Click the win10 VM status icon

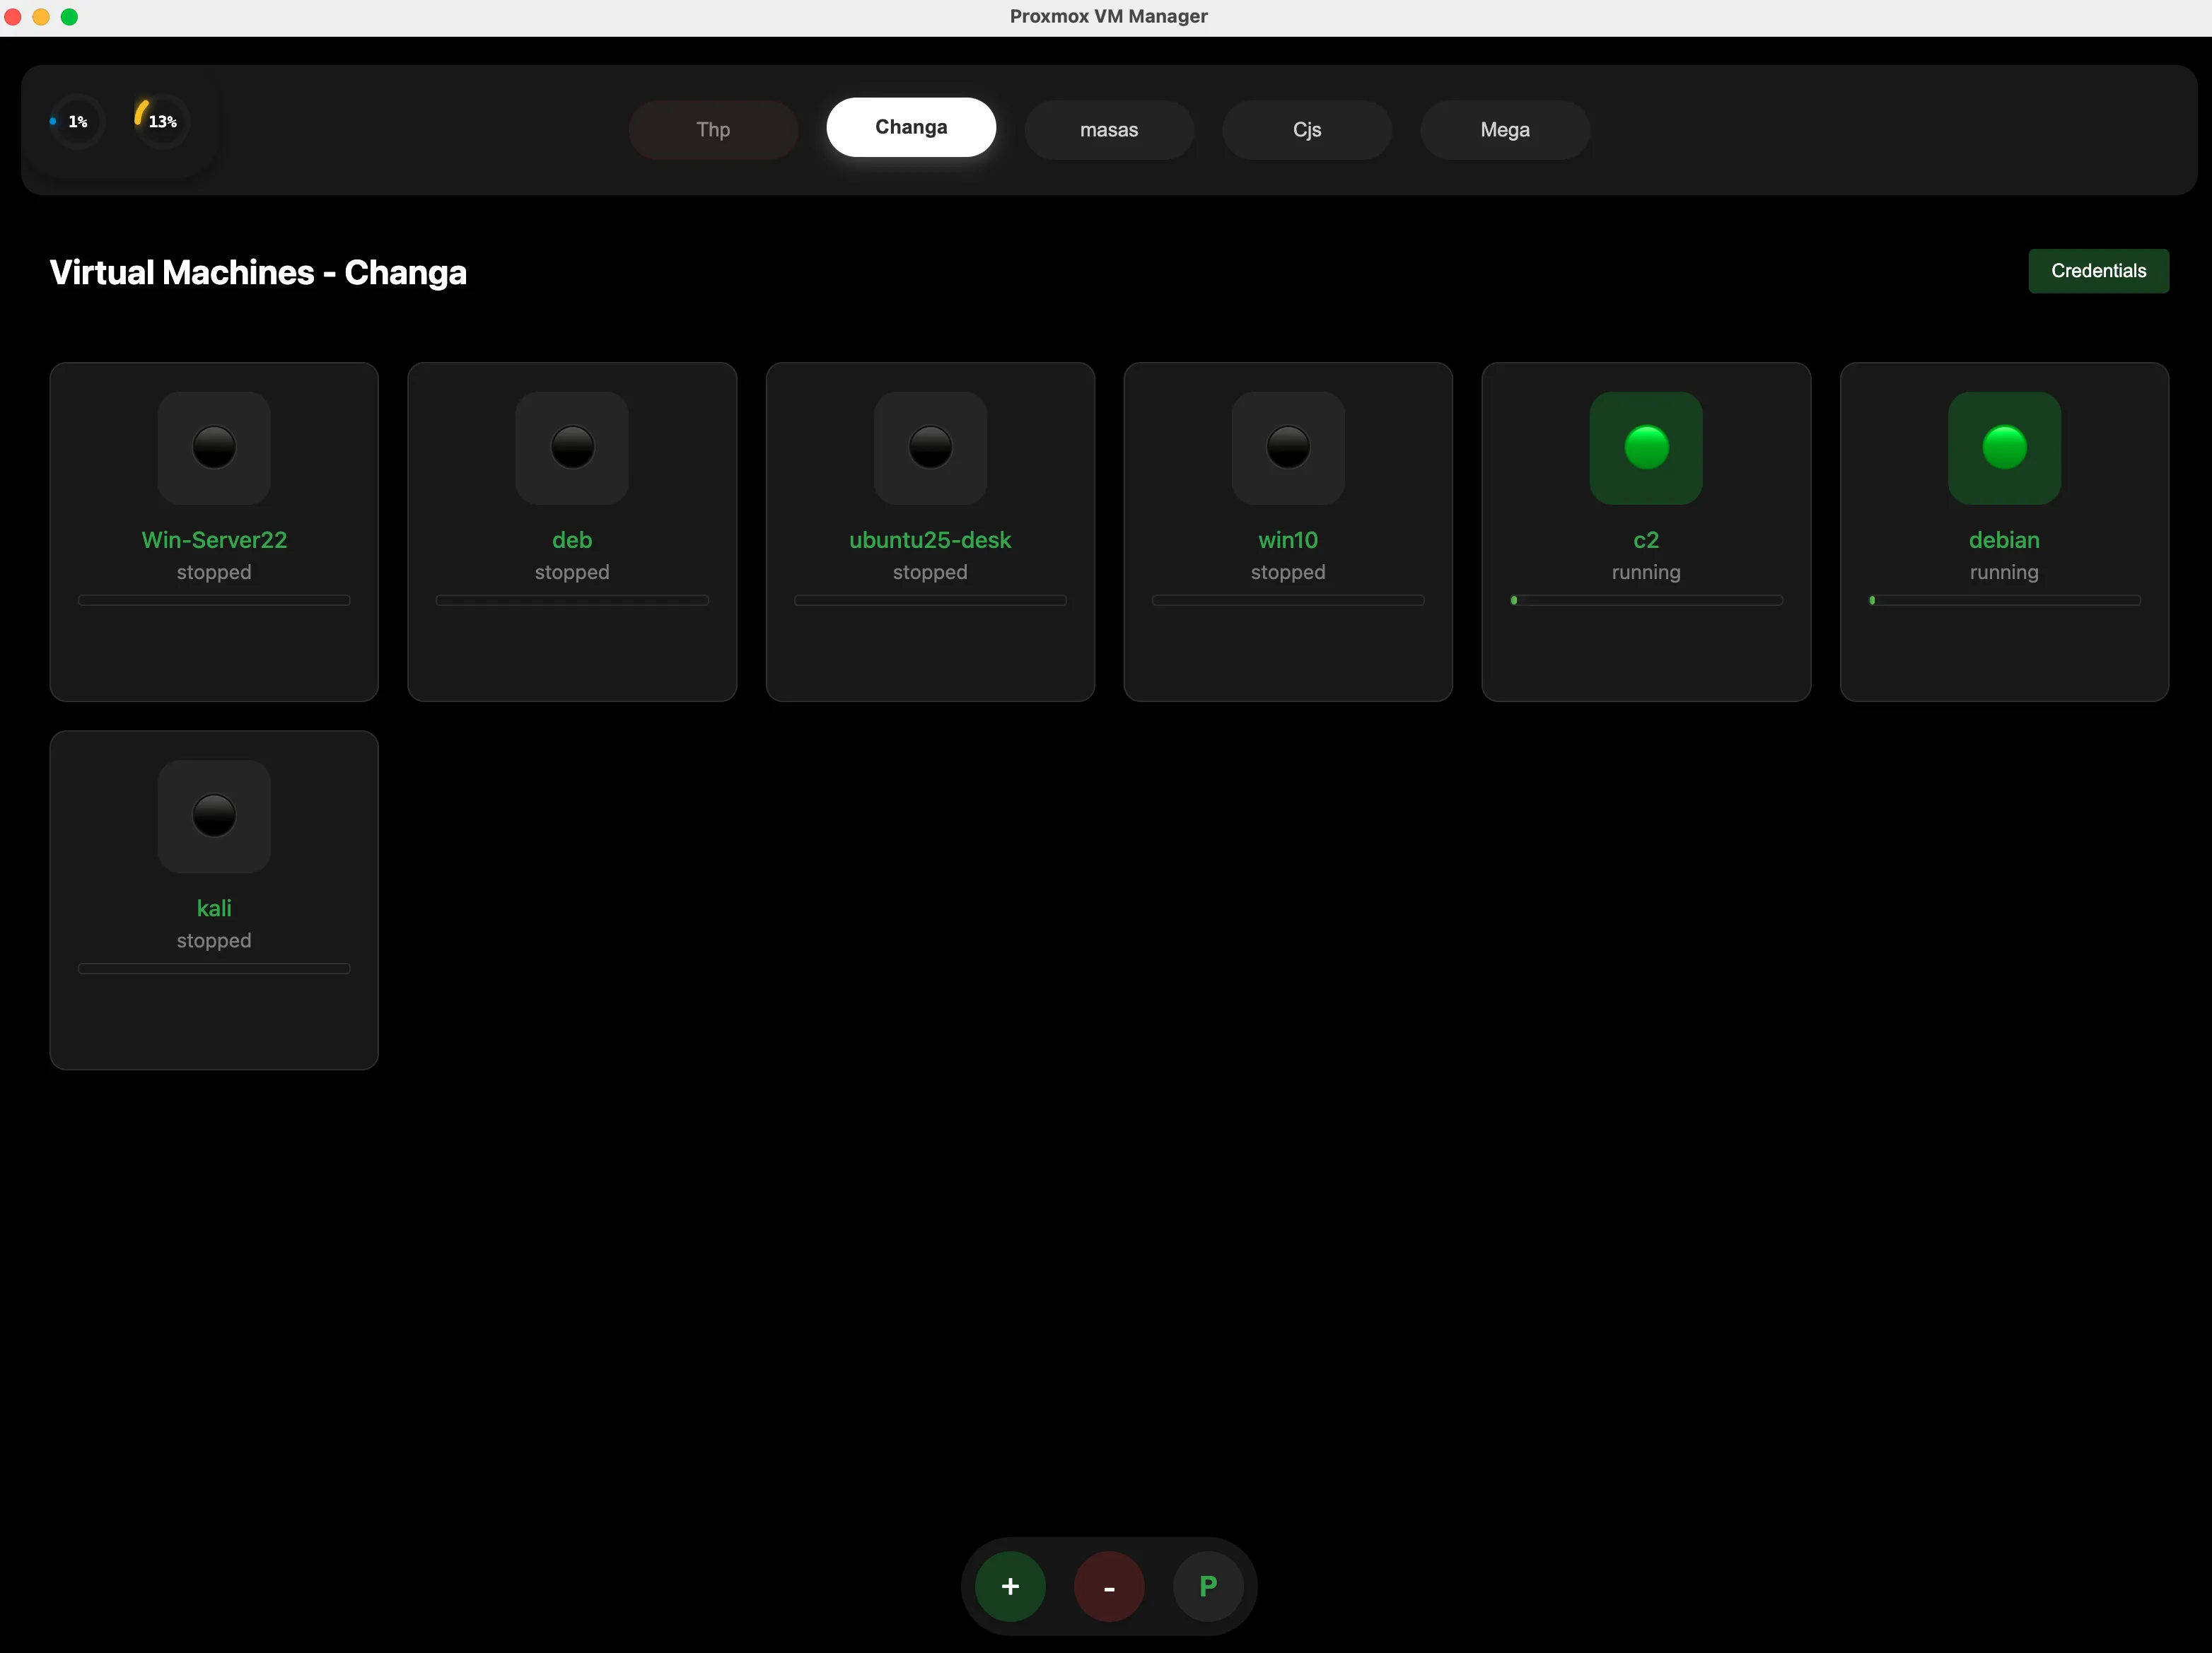(x=1288, y=447)
